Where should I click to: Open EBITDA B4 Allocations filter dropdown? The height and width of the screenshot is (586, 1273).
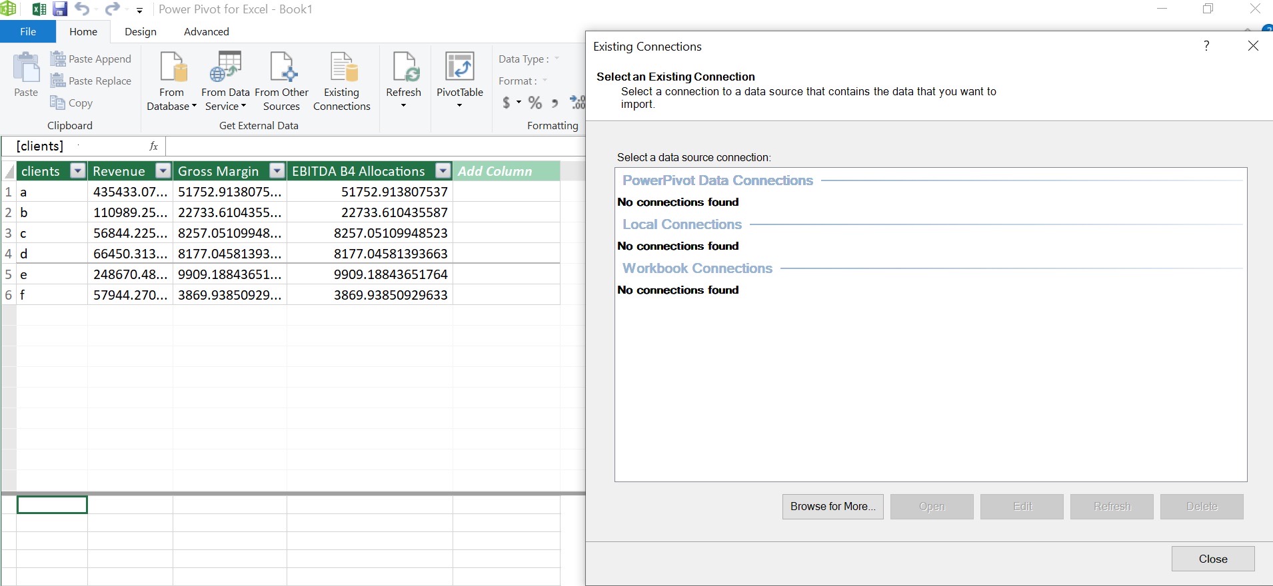443,171
